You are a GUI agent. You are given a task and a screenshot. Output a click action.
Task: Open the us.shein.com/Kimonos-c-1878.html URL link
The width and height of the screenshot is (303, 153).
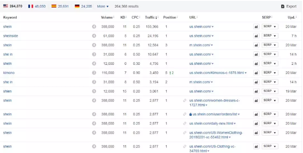tap(216, 73)
